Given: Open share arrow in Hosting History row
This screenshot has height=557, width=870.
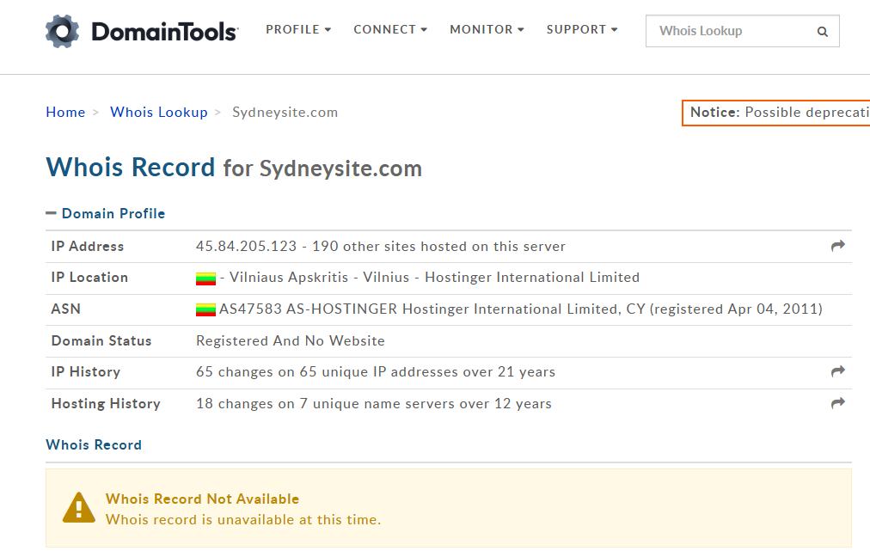Looking at the screenshot, I should [838, 403].
